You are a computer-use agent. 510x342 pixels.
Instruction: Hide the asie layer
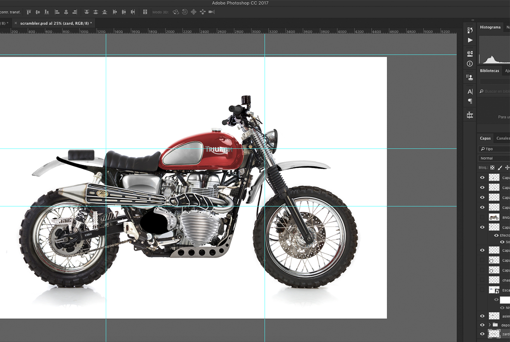point(482,316)
